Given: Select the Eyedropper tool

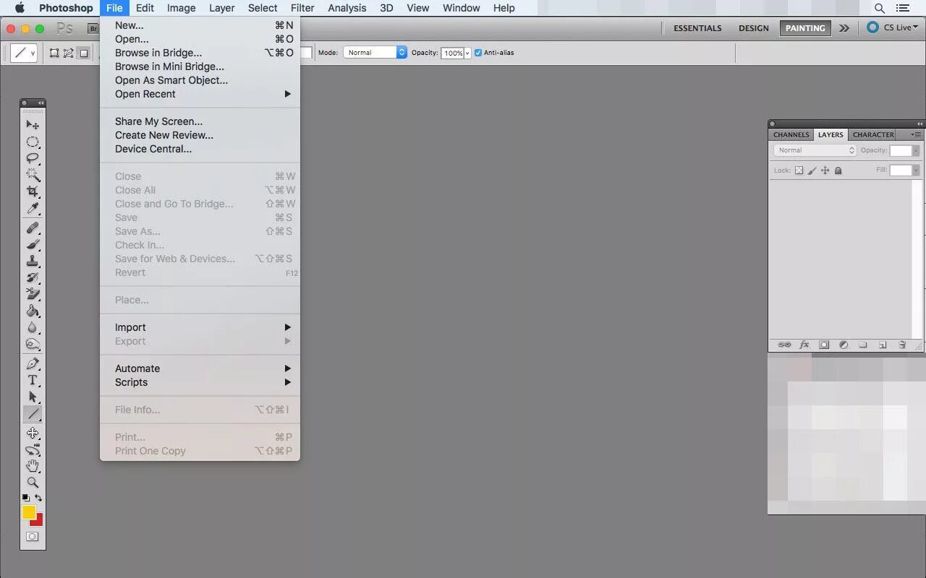Looking at the screenshot, I should (33, 209).
